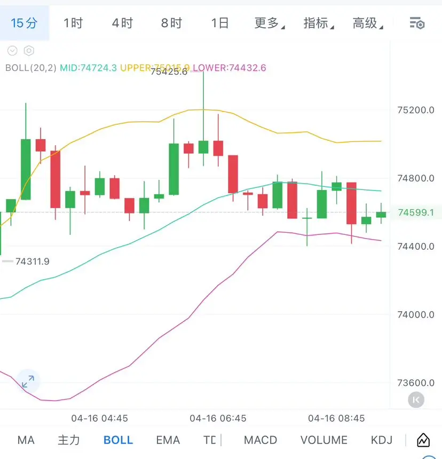Open the 高级 advanced dropdown
Viewport: 442px width, 459px height.
point(368,23)
